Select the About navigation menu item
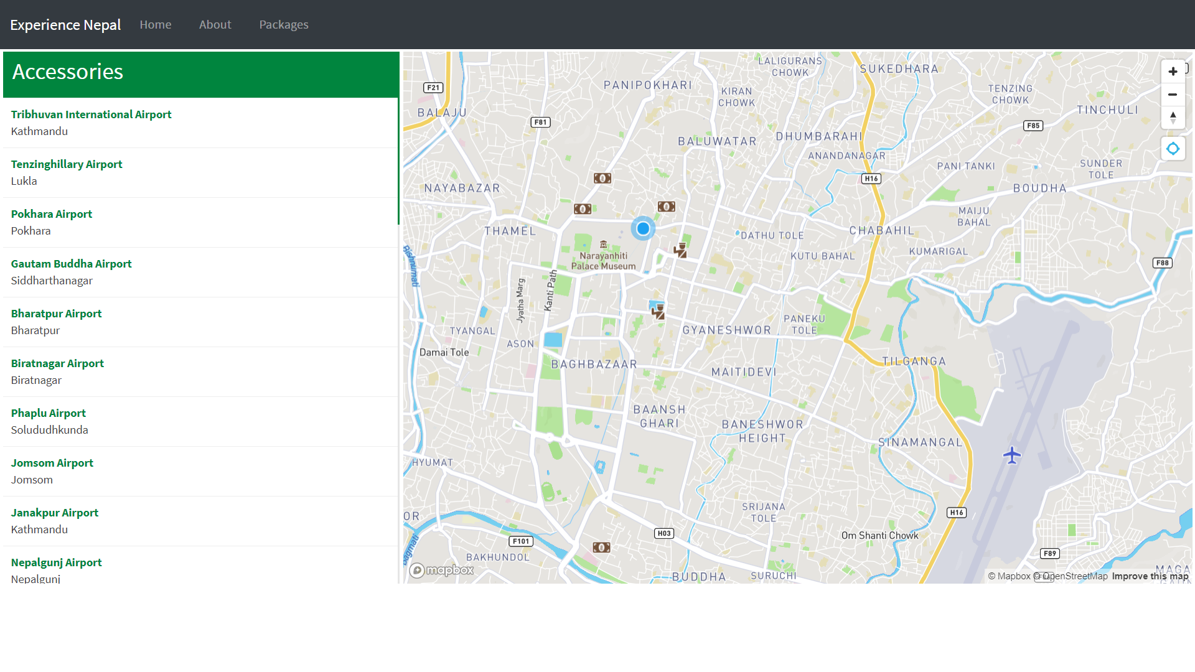This screenshot has width=1195, height=672. coord(215,25)
